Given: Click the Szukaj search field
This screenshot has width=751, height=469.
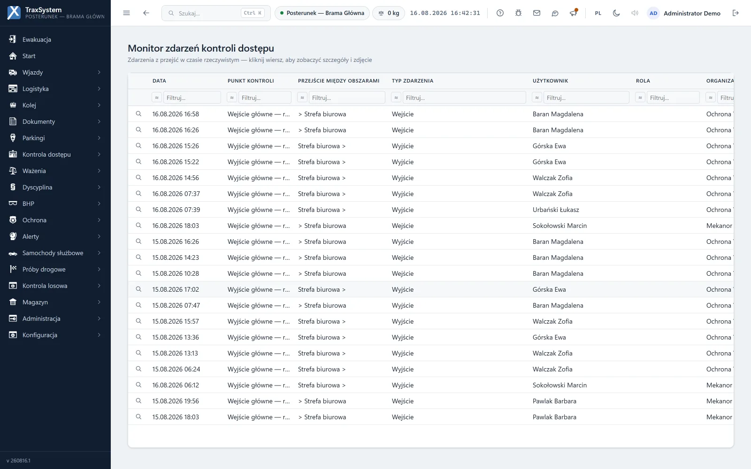Looking at the screenshot, I should click(x=216, y=13).
